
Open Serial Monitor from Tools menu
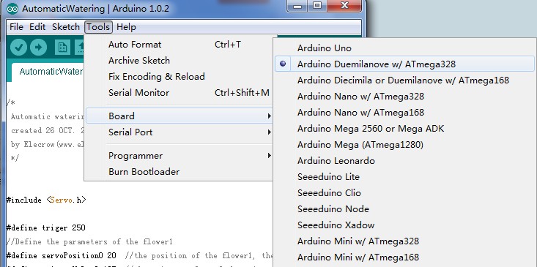[179, 93]
